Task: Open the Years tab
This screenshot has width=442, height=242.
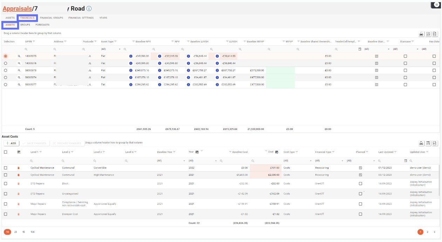Action: (x=103, y=18)
